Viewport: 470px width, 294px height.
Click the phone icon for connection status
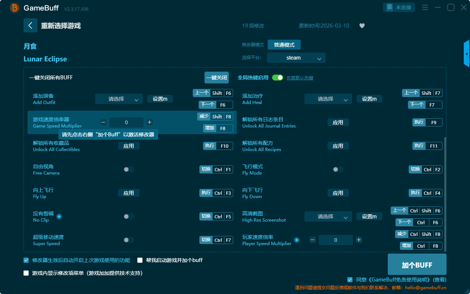click(x=389, y=7)
